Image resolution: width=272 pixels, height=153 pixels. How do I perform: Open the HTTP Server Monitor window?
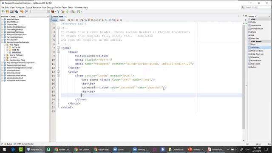pos(24,144)
